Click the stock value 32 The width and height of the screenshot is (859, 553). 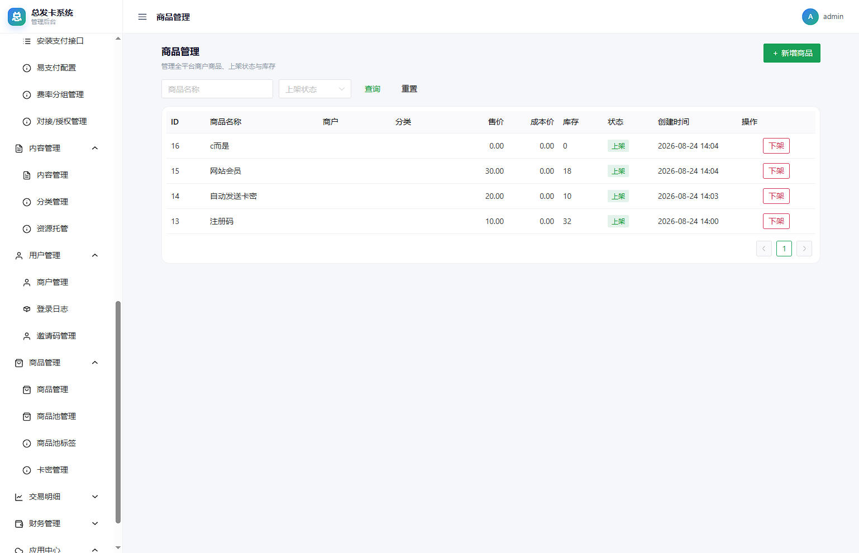click(567, 221)
